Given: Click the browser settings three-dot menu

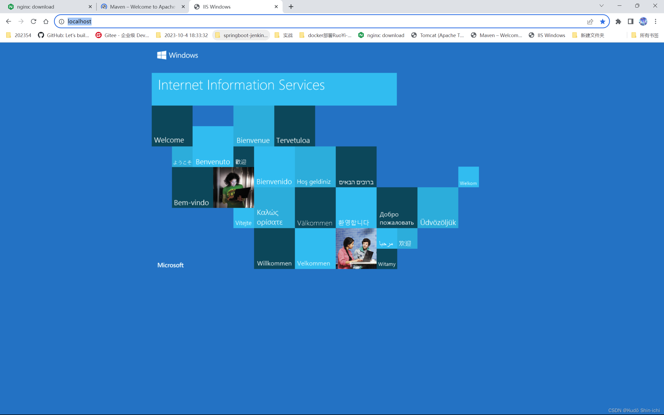Looking at the screenshot, I should tap(655, 22).
